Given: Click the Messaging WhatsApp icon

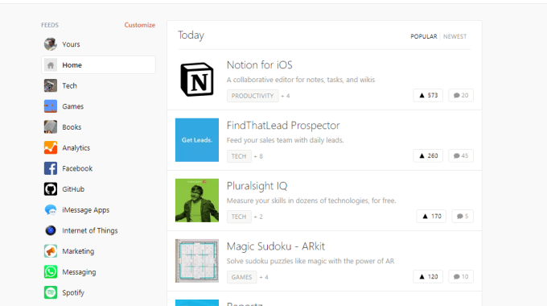Looking at the screenshot, I should (51, 271).
